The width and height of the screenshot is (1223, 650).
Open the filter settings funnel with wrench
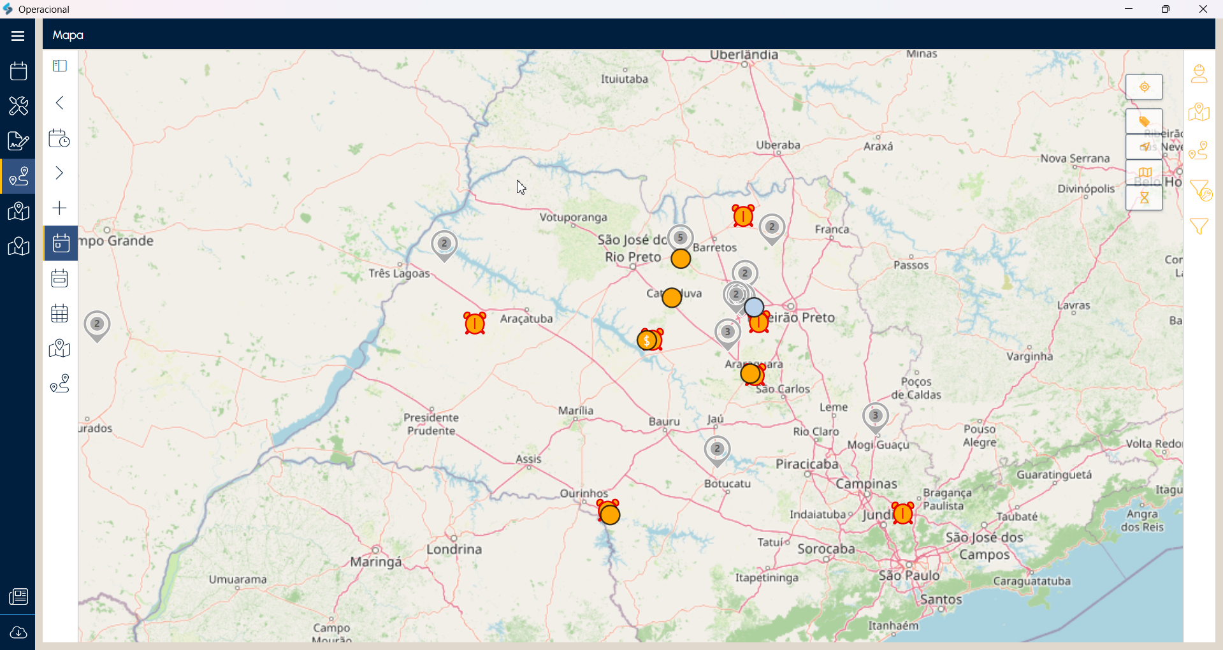tap(1201, 189)
